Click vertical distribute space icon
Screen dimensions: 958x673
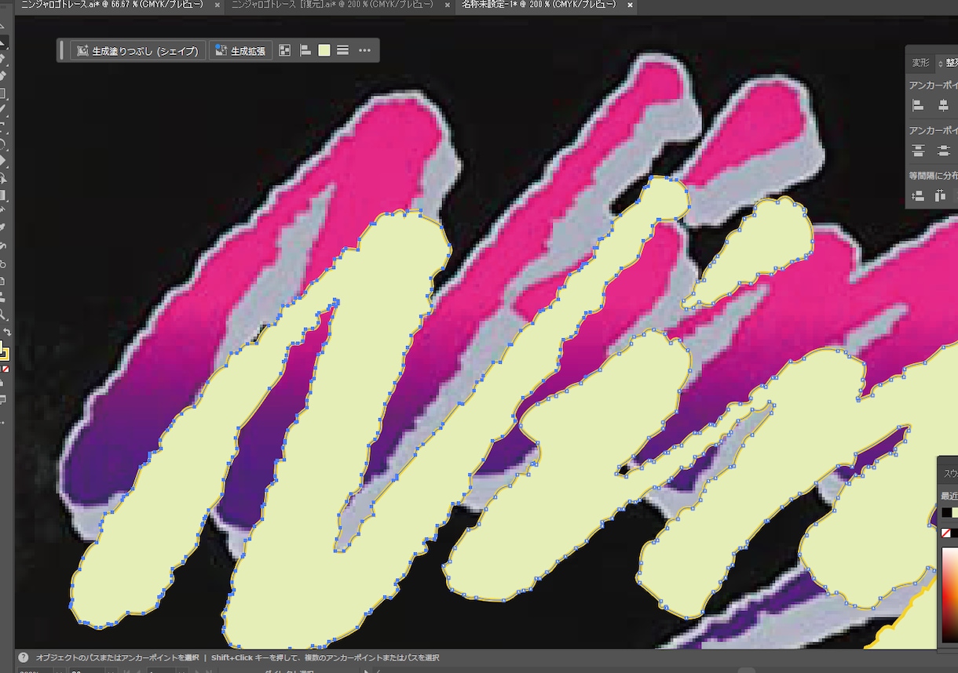tap(918, 196)
